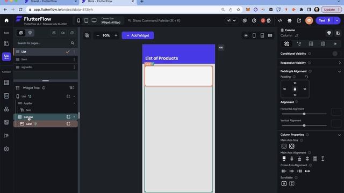Click the Chrome Update button
Image resolution: width=344 pixels, height=193 pixels.
[x=331, y=10]
